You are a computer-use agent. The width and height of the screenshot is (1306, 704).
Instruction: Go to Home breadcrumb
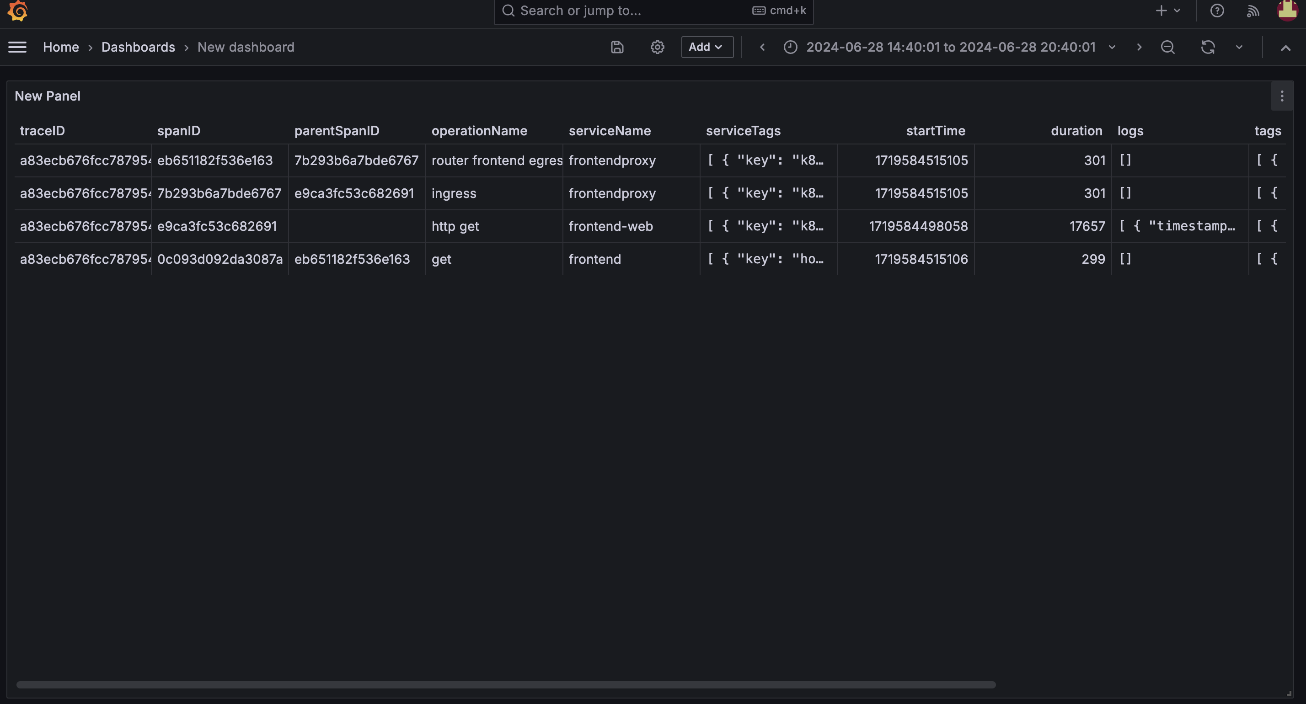[61, 47]
